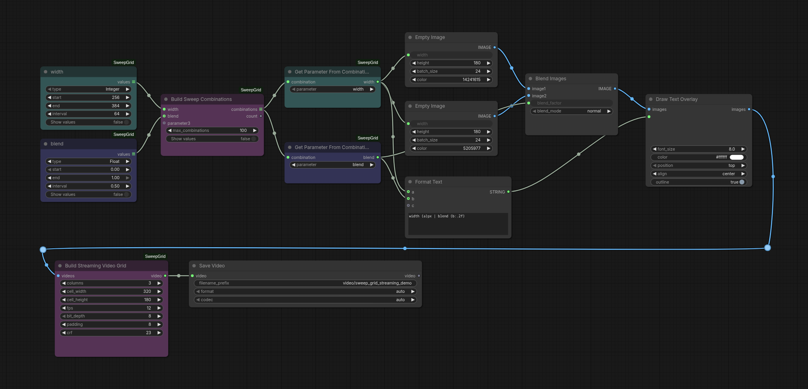
Task: Toggle Show values in the width node
Action: [88, 122]
